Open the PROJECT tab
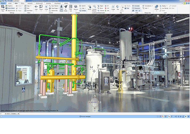This screenshot has width=190, height=134. pyautogui.click(x=3, y=3)
